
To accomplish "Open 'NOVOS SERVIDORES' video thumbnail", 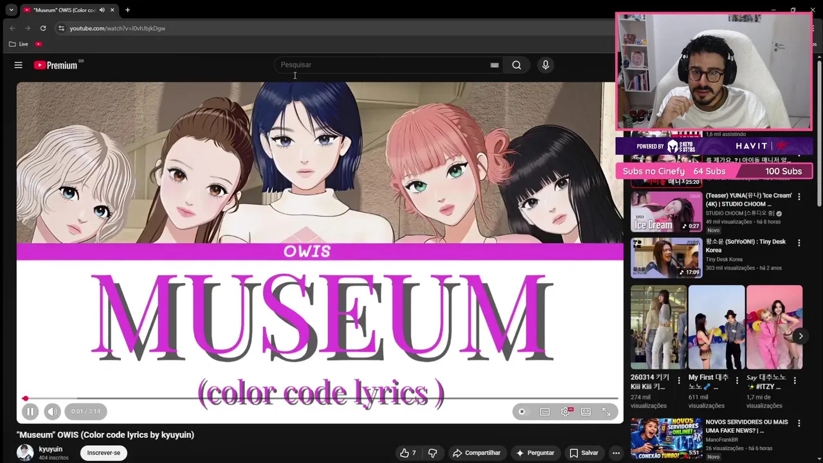I will (666, 438).
